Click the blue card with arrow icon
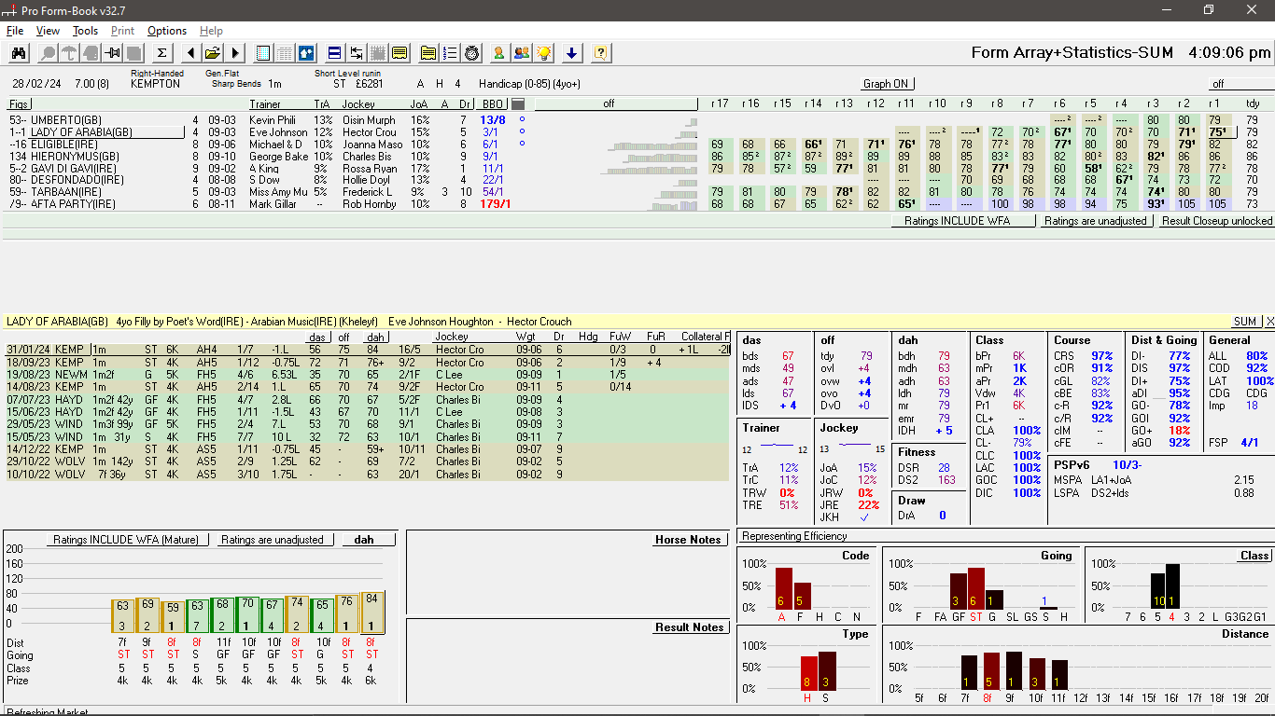This screenshot has height=716, width=1275. point(305,53)
